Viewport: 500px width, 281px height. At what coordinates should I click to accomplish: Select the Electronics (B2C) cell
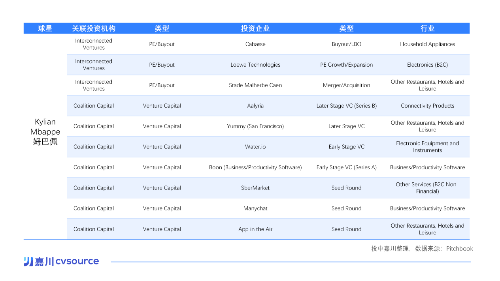tap(428, 65)
